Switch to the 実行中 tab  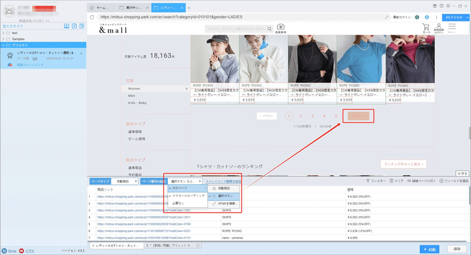click(x=134, y=8)
